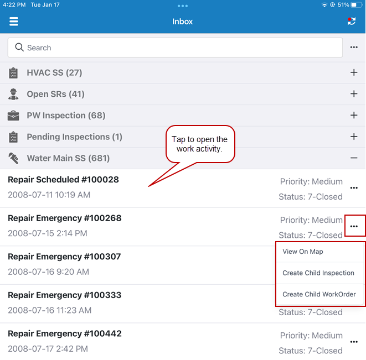Open more options for Repair Emergency #100268
This screenshot has width=366, height=360.
click(x=354, y=226)
